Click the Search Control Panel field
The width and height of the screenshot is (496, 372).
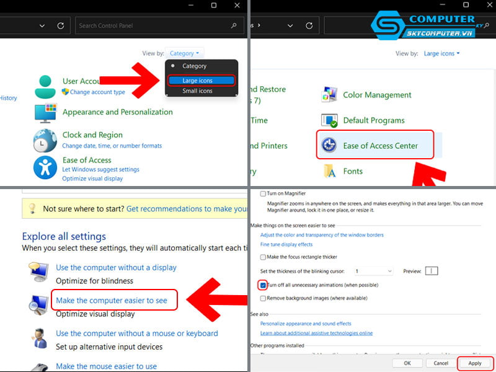coord(154,26)
